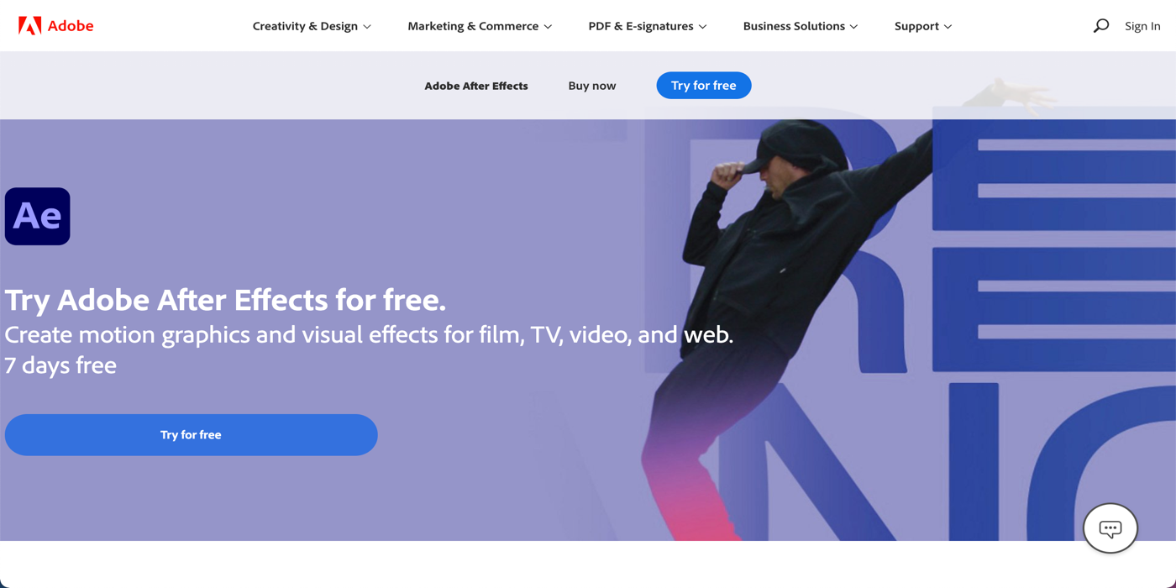Screen dimensions: 1176x588
Task: Click the Try Adobe After Effects for free heading
Action: click(x=225, y=300)
